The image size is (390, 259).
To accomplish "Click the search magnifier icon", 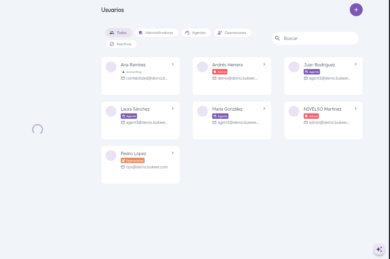I will pyautogui.click(x=277, y=38).
